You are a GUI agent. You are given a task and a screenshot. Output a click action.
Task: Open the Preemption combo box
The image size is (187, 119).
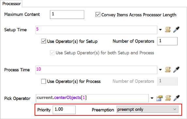coord(148,109)
